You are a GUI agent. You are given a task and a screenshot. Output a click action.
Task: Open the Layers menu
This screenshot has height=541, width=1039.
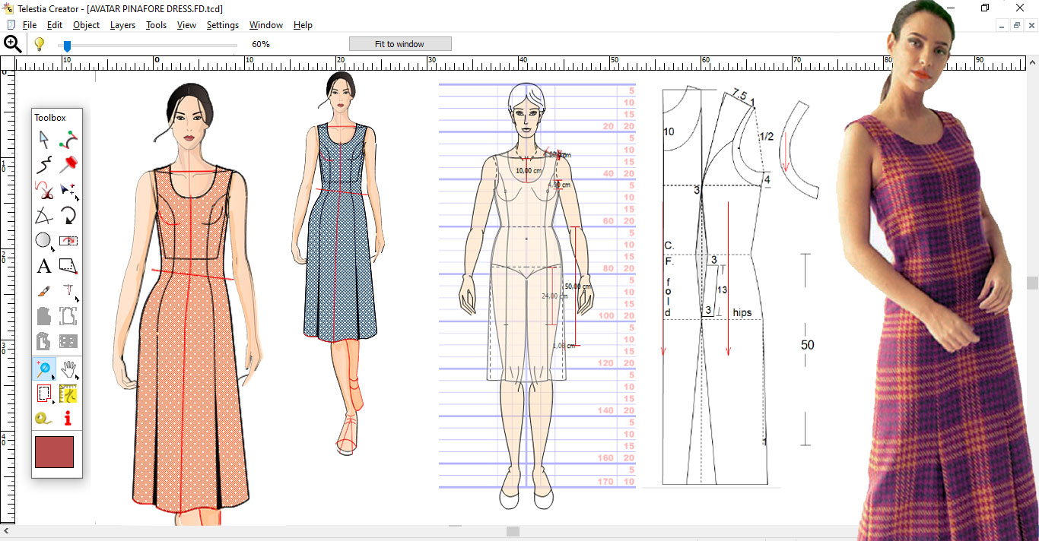tap(122, 25)
